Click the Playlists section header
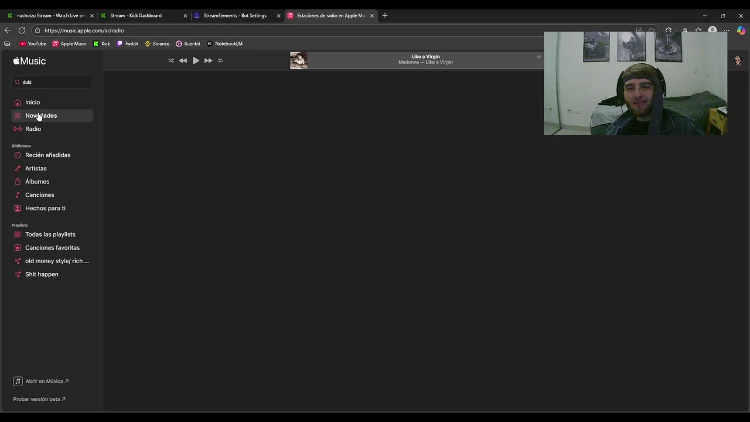 pos(19,225)
